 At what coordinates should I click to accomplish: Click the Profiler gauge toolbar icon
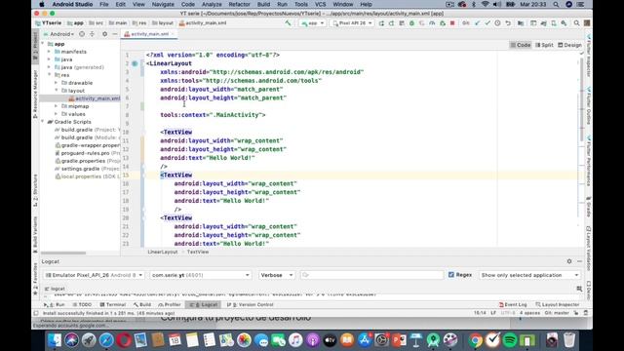(432, 23)
